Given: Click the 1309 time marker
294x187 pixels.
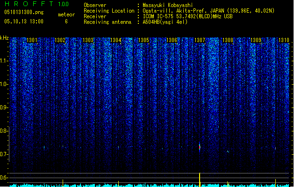Looking at the screenshot, I should pos(256,40).
